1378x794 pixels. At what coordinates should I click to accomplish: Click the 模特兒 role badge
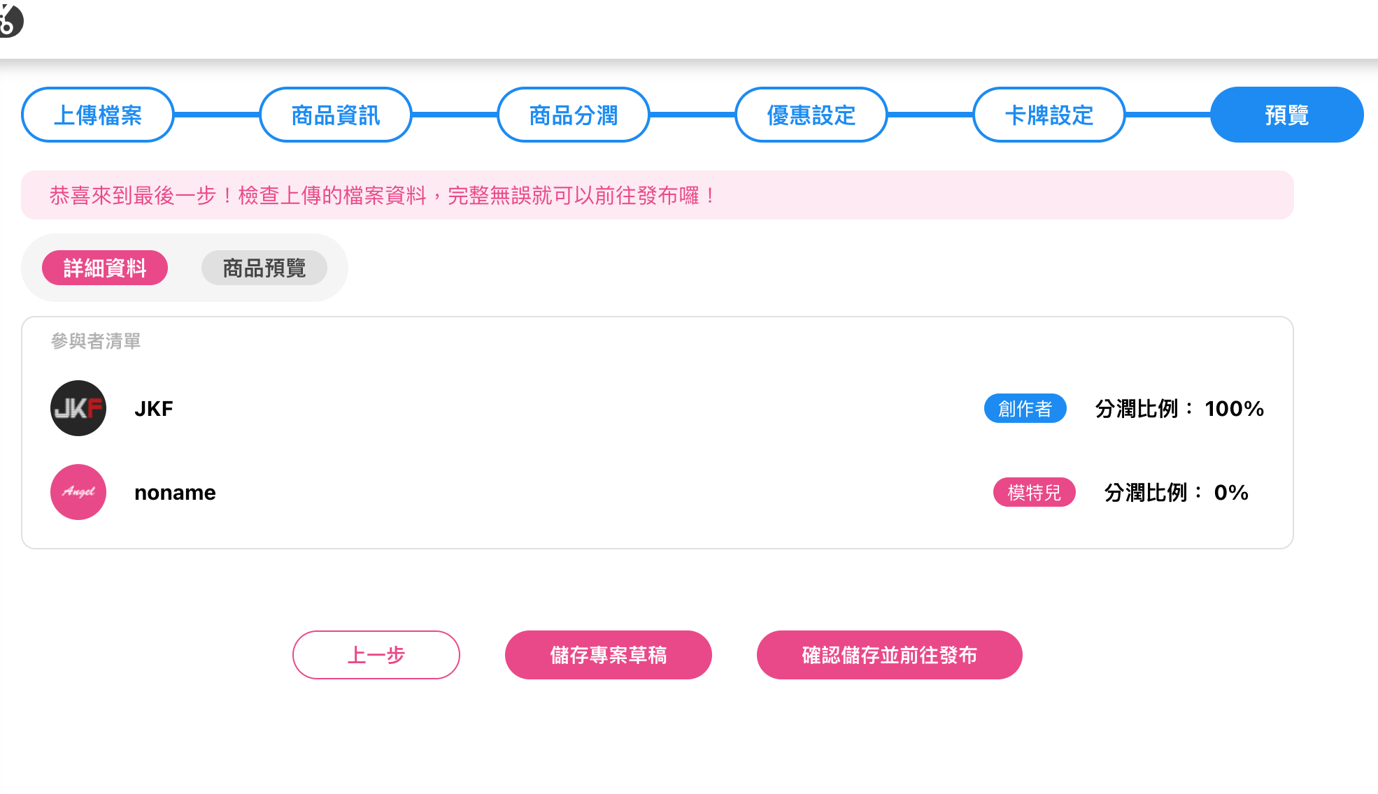pos(1035,492)
